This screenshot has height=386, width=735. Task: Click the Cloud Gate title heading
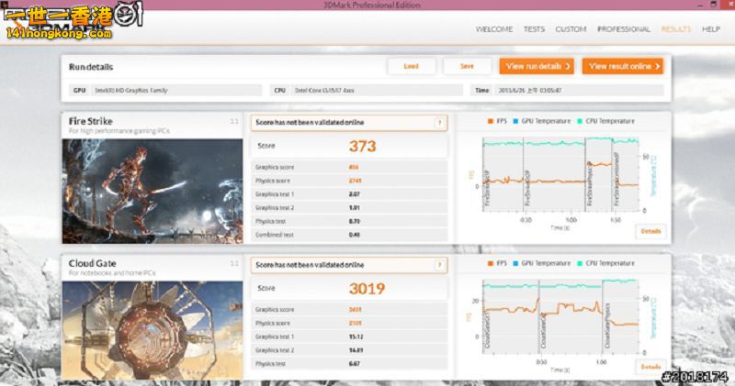[93, 263]
